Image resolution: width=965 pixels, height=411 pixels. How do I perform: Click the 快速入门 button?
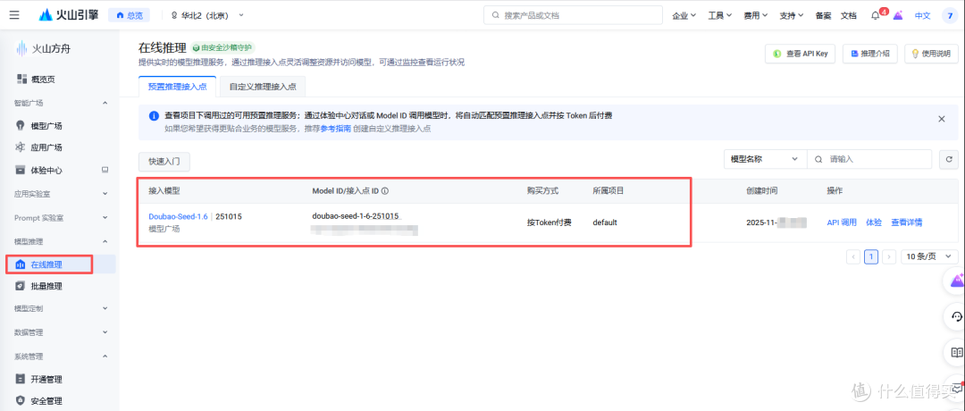point(164,162)
